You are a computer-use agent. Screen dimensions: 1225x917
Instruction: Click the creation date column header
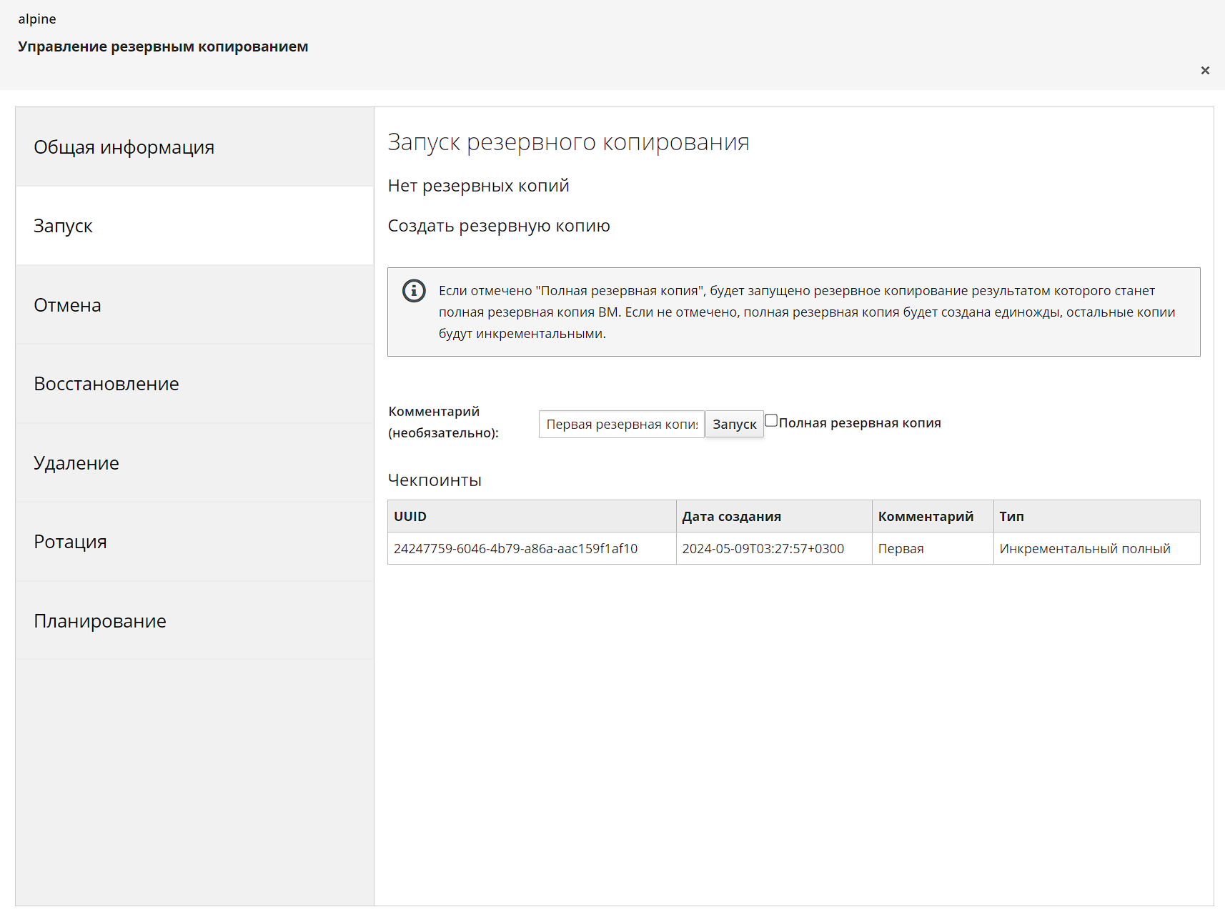pyautogui.click(x=731, y=516)
